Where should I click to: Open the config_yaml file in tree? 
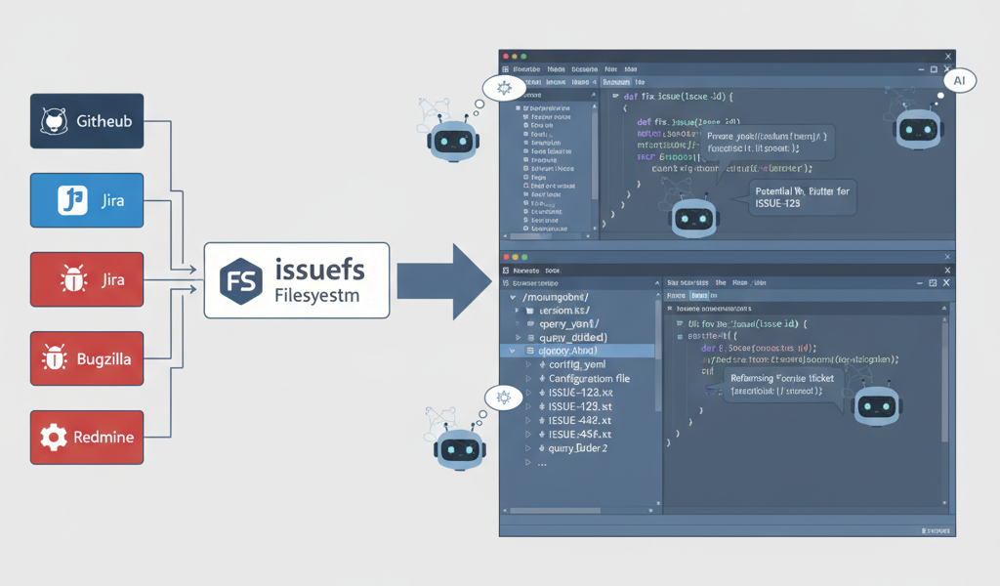tap(578, 364)
